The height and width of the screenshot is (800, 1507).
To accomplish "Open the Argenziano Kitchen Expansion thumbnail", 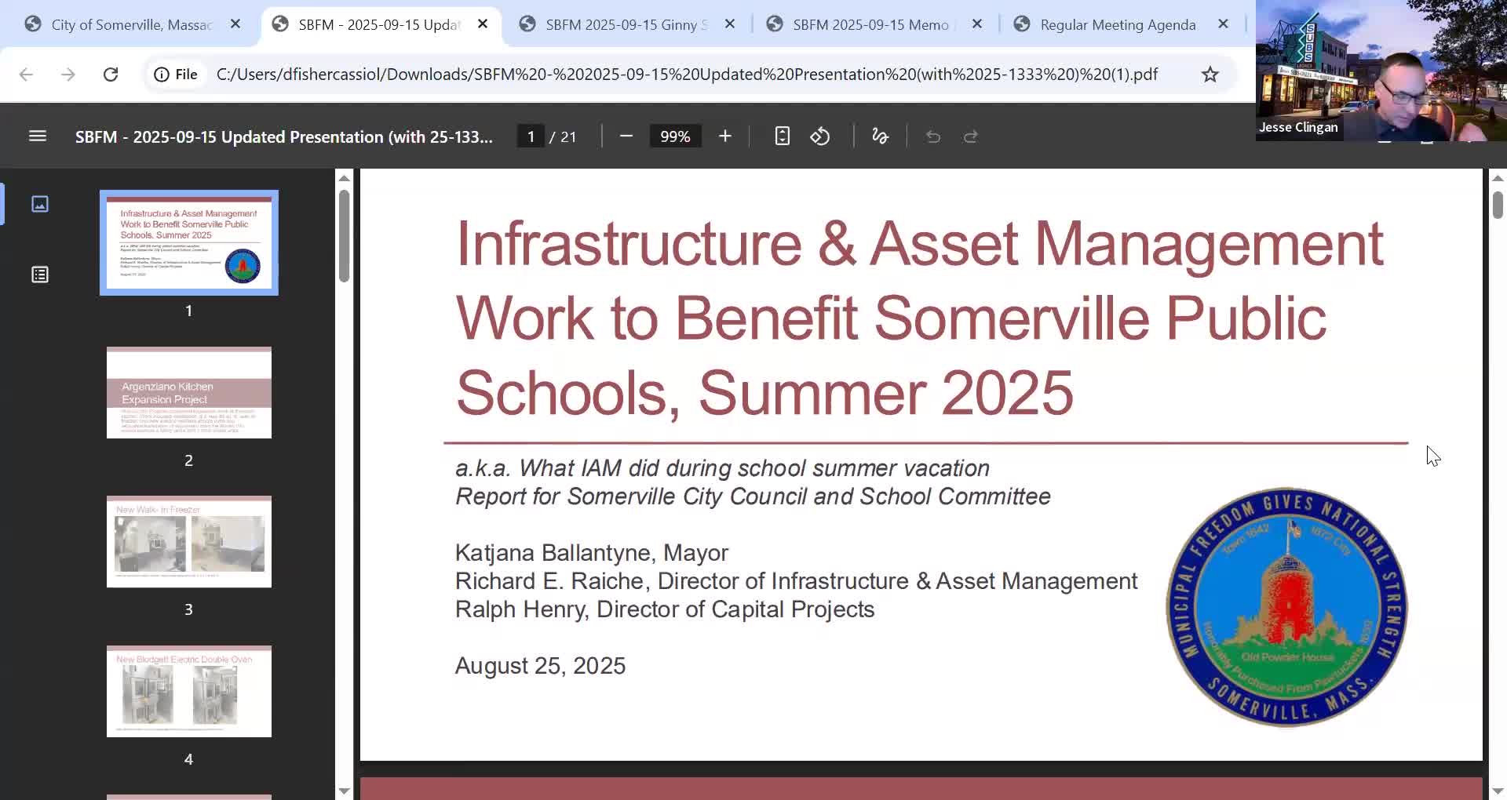I will [189, 392].
